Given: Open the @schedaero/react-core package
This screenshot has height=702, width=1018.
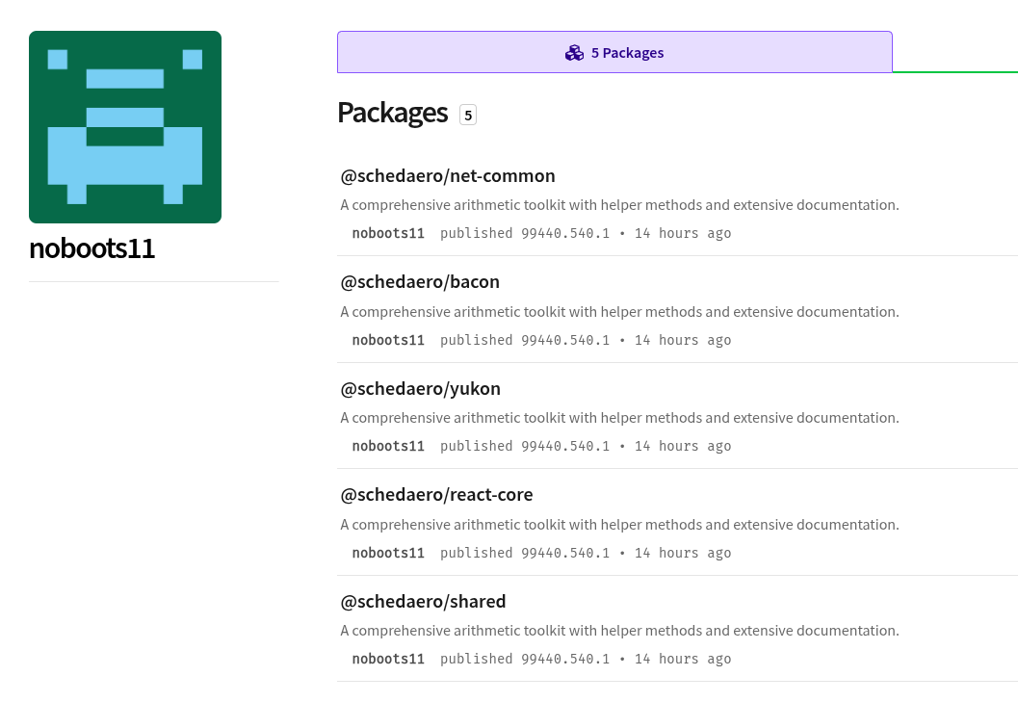Looking at the screenshot, I should click(436, 494).
